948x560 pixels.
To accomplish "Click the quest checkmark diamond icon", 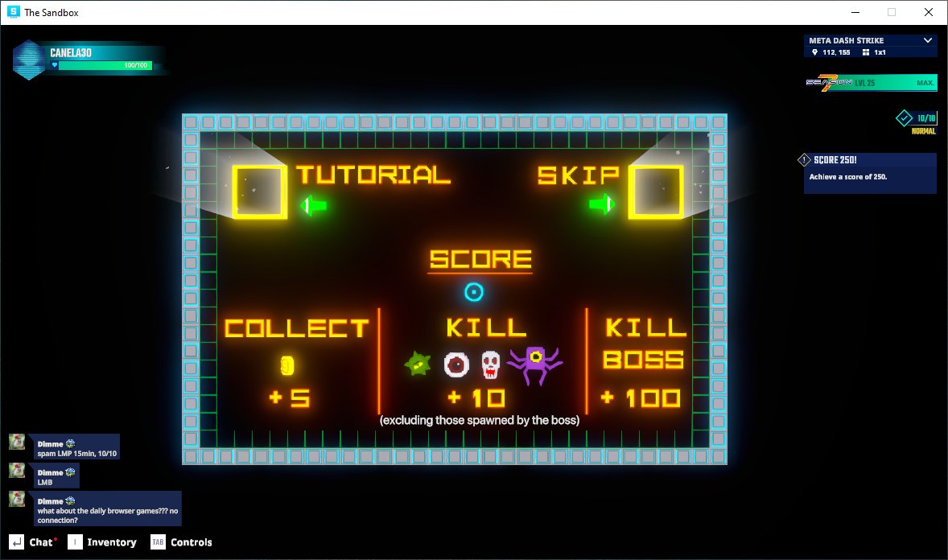I will (904, 118).
